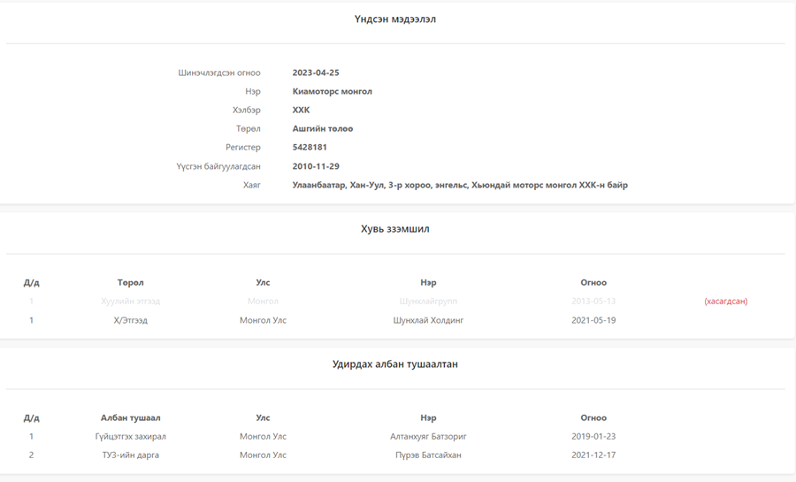Screen dimensions: 796x482
Task: Click the 'ТУЗ-ийн дарга' position cell
Action: (x=131, y=455)
